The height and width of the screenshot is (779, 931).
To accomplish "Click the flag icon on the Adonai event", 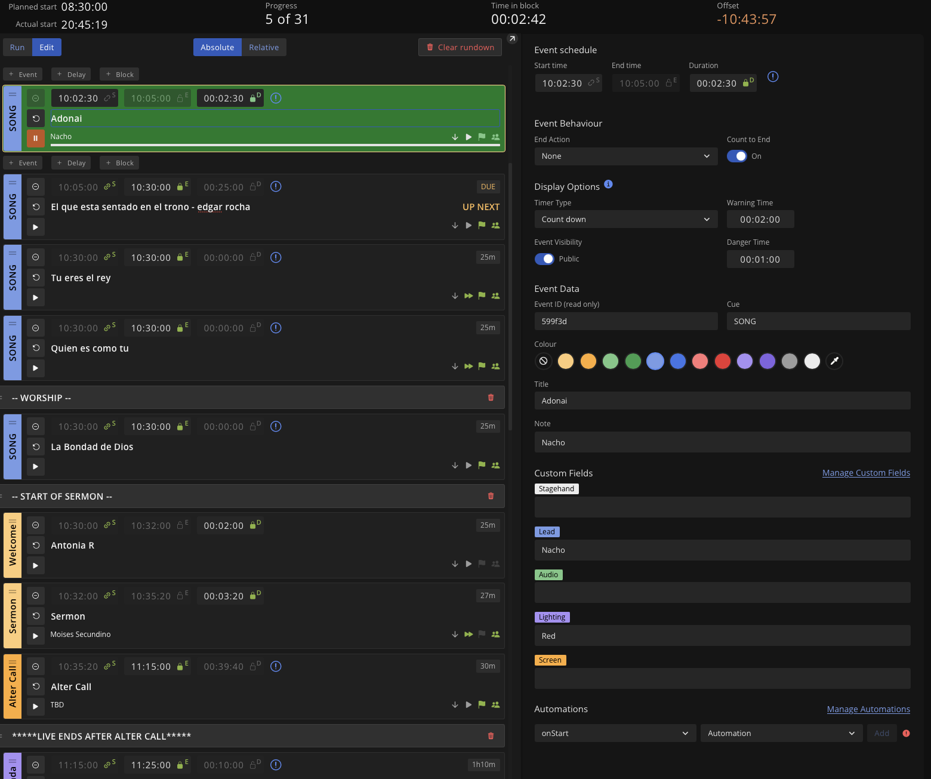I will pos(482,137).
